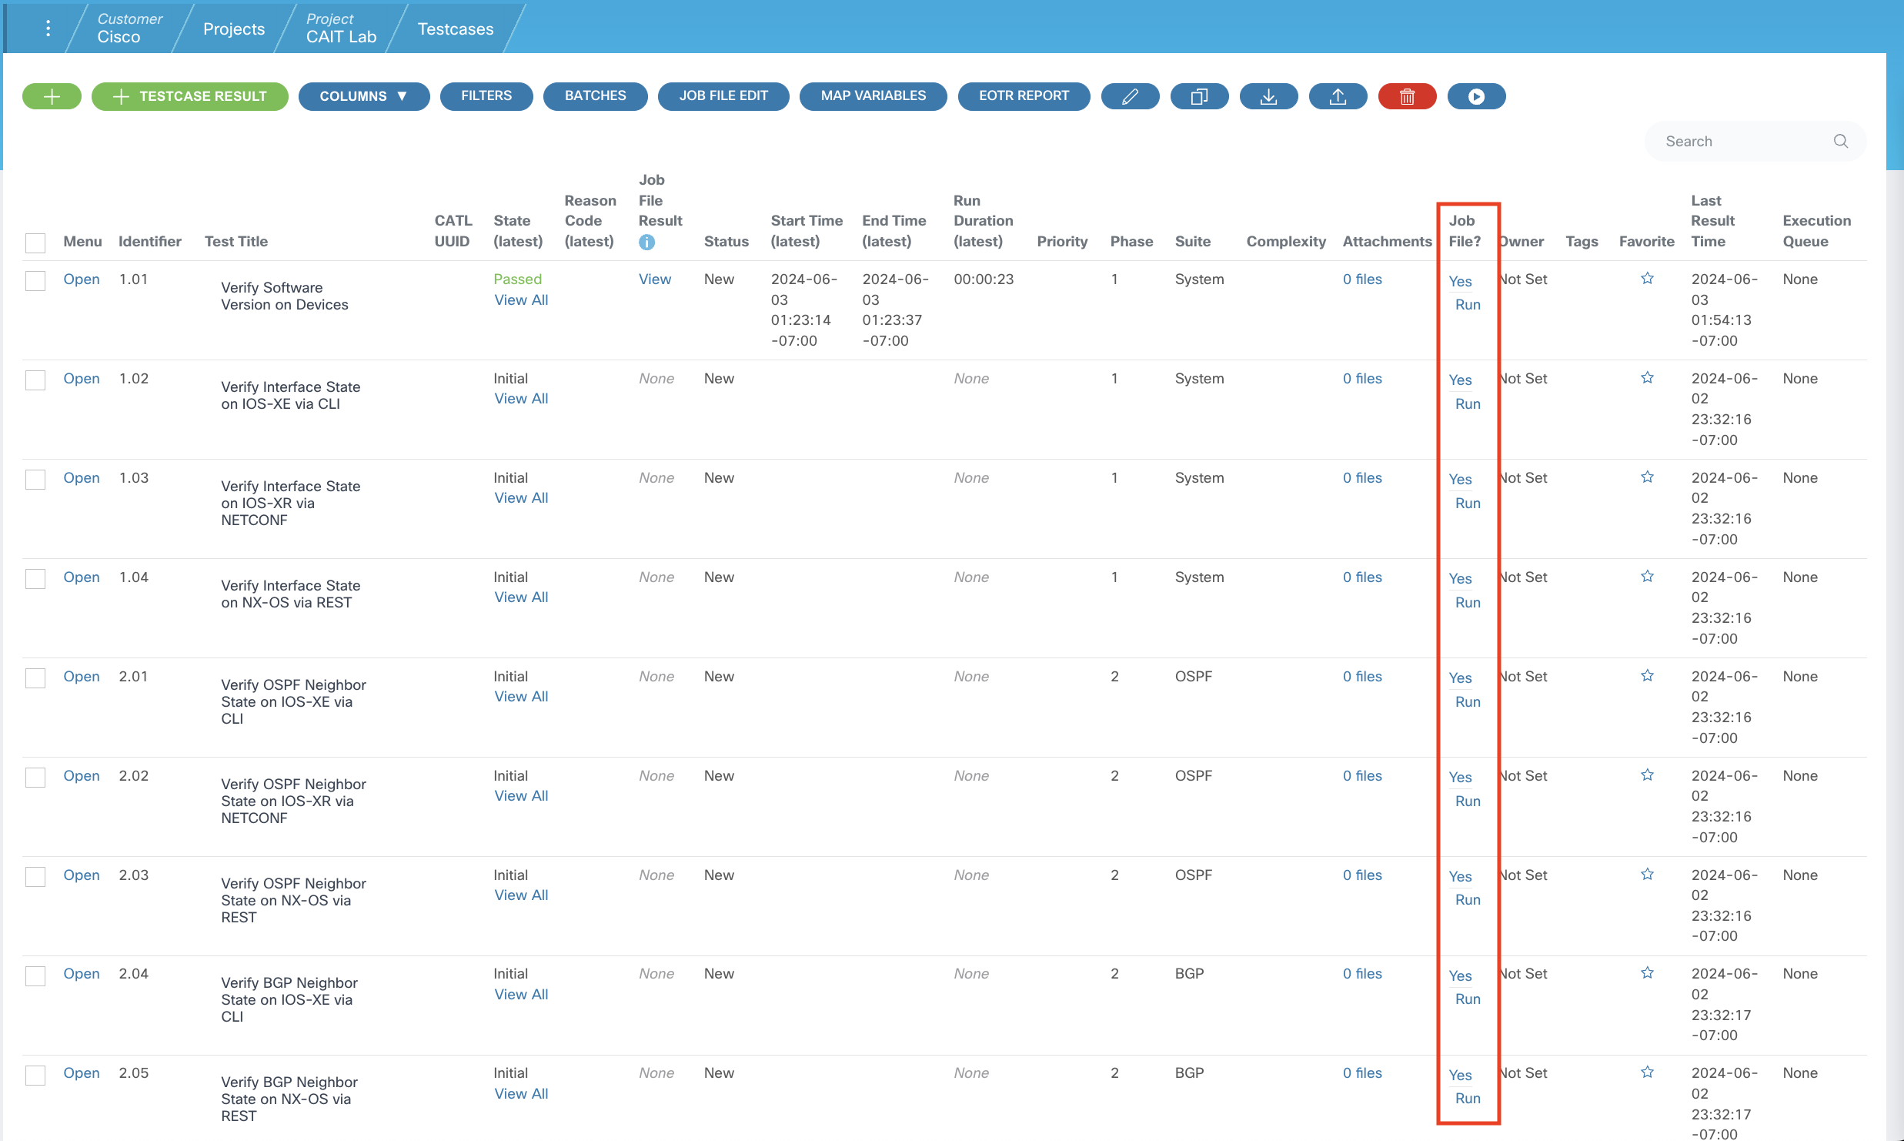Favorite testcase 1.01 with star icon
Screen dimensions: 1904x1141
coord(1647,279)
